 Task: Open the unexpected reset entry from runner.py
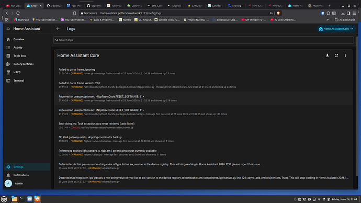(204, 98)
